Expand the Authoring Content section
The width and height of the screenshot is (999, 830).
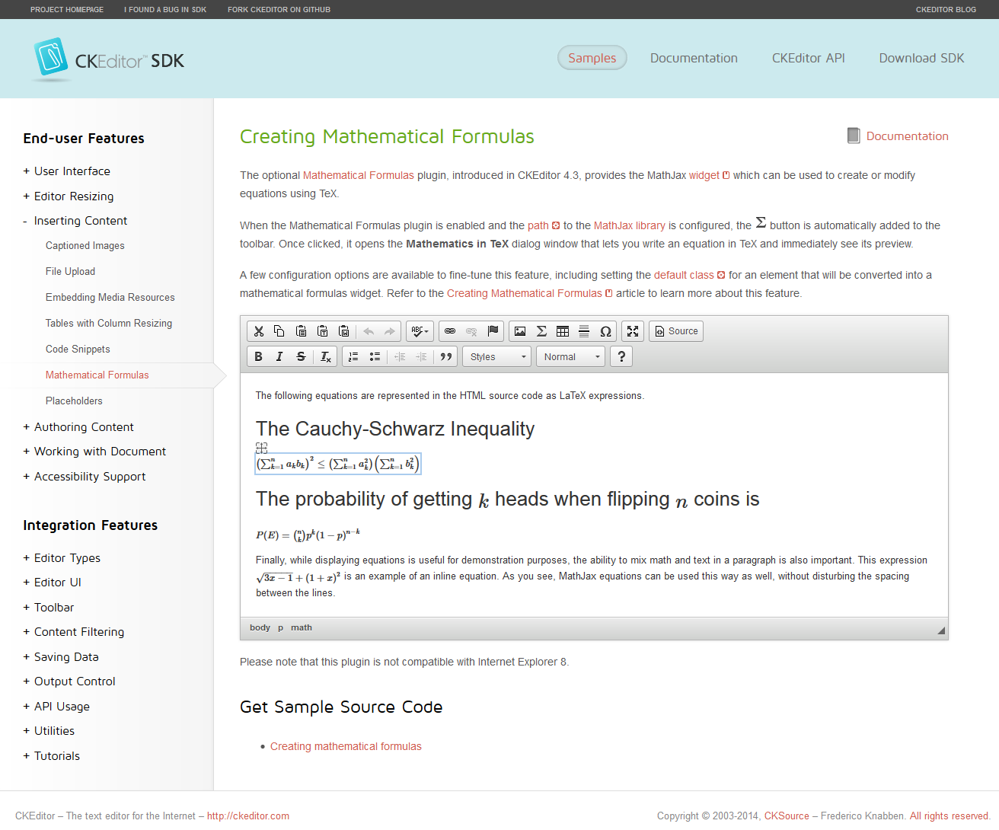[x=84, y=427]
